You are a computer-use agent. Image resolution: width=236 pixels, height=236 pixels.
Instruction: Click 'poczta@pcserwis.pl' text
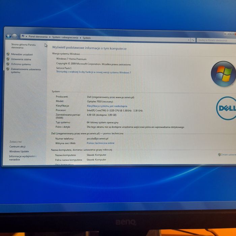(x=97, y=139)
